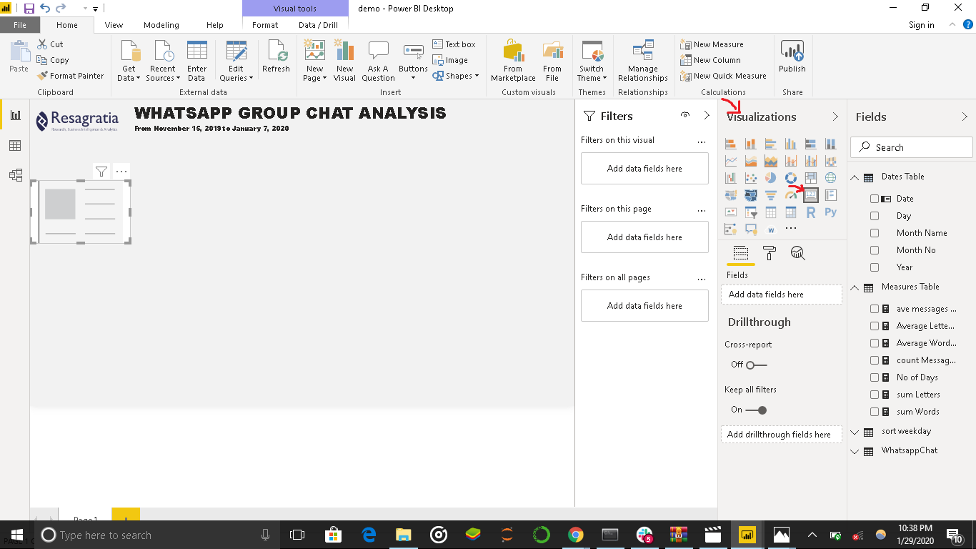Screen dimensions: 976x549
Task: Switch off Keep all filters toggle
Action: click(x=756, y=410)
